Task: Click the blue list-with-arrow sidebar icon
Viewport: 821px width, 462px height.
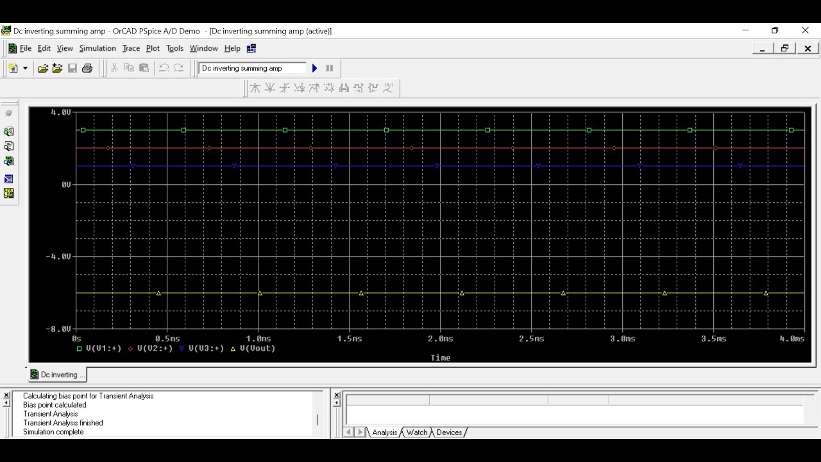Action: pyautogui.click(x=8, y=179)
